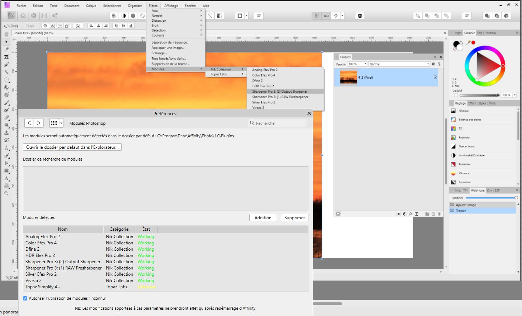Expand the Topaz Labs submenu
522x316 pixels.
pyautogui.click(x=226, y=74)
